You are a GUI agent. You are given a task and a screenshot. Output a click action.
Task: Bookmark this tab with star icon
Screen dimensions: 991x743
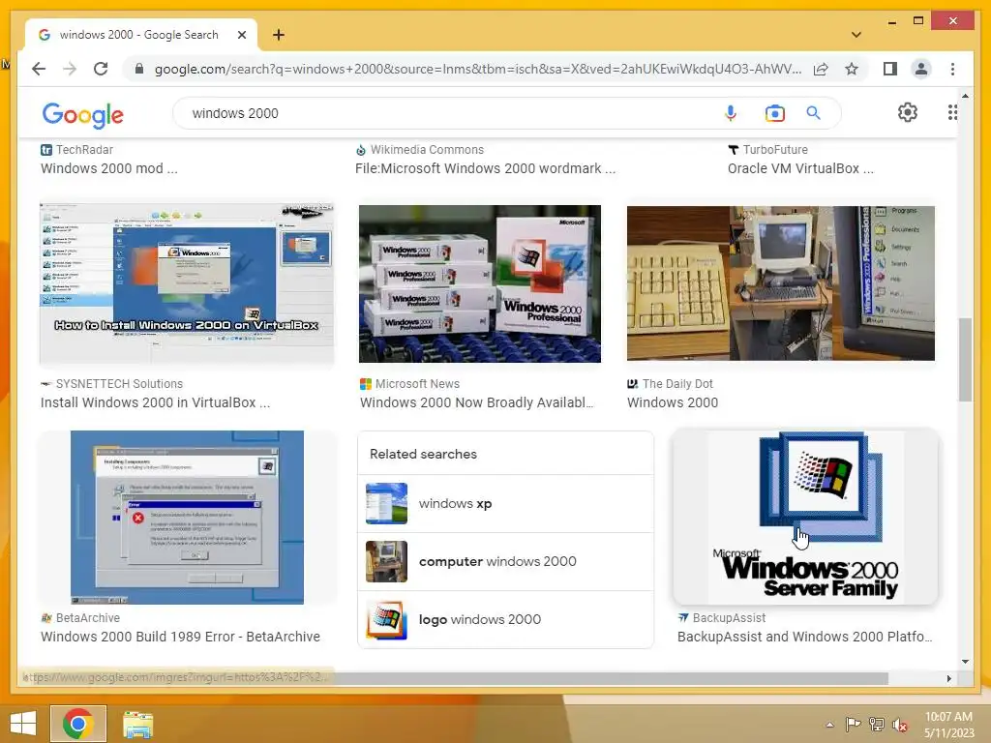click(x=852, y=69)
